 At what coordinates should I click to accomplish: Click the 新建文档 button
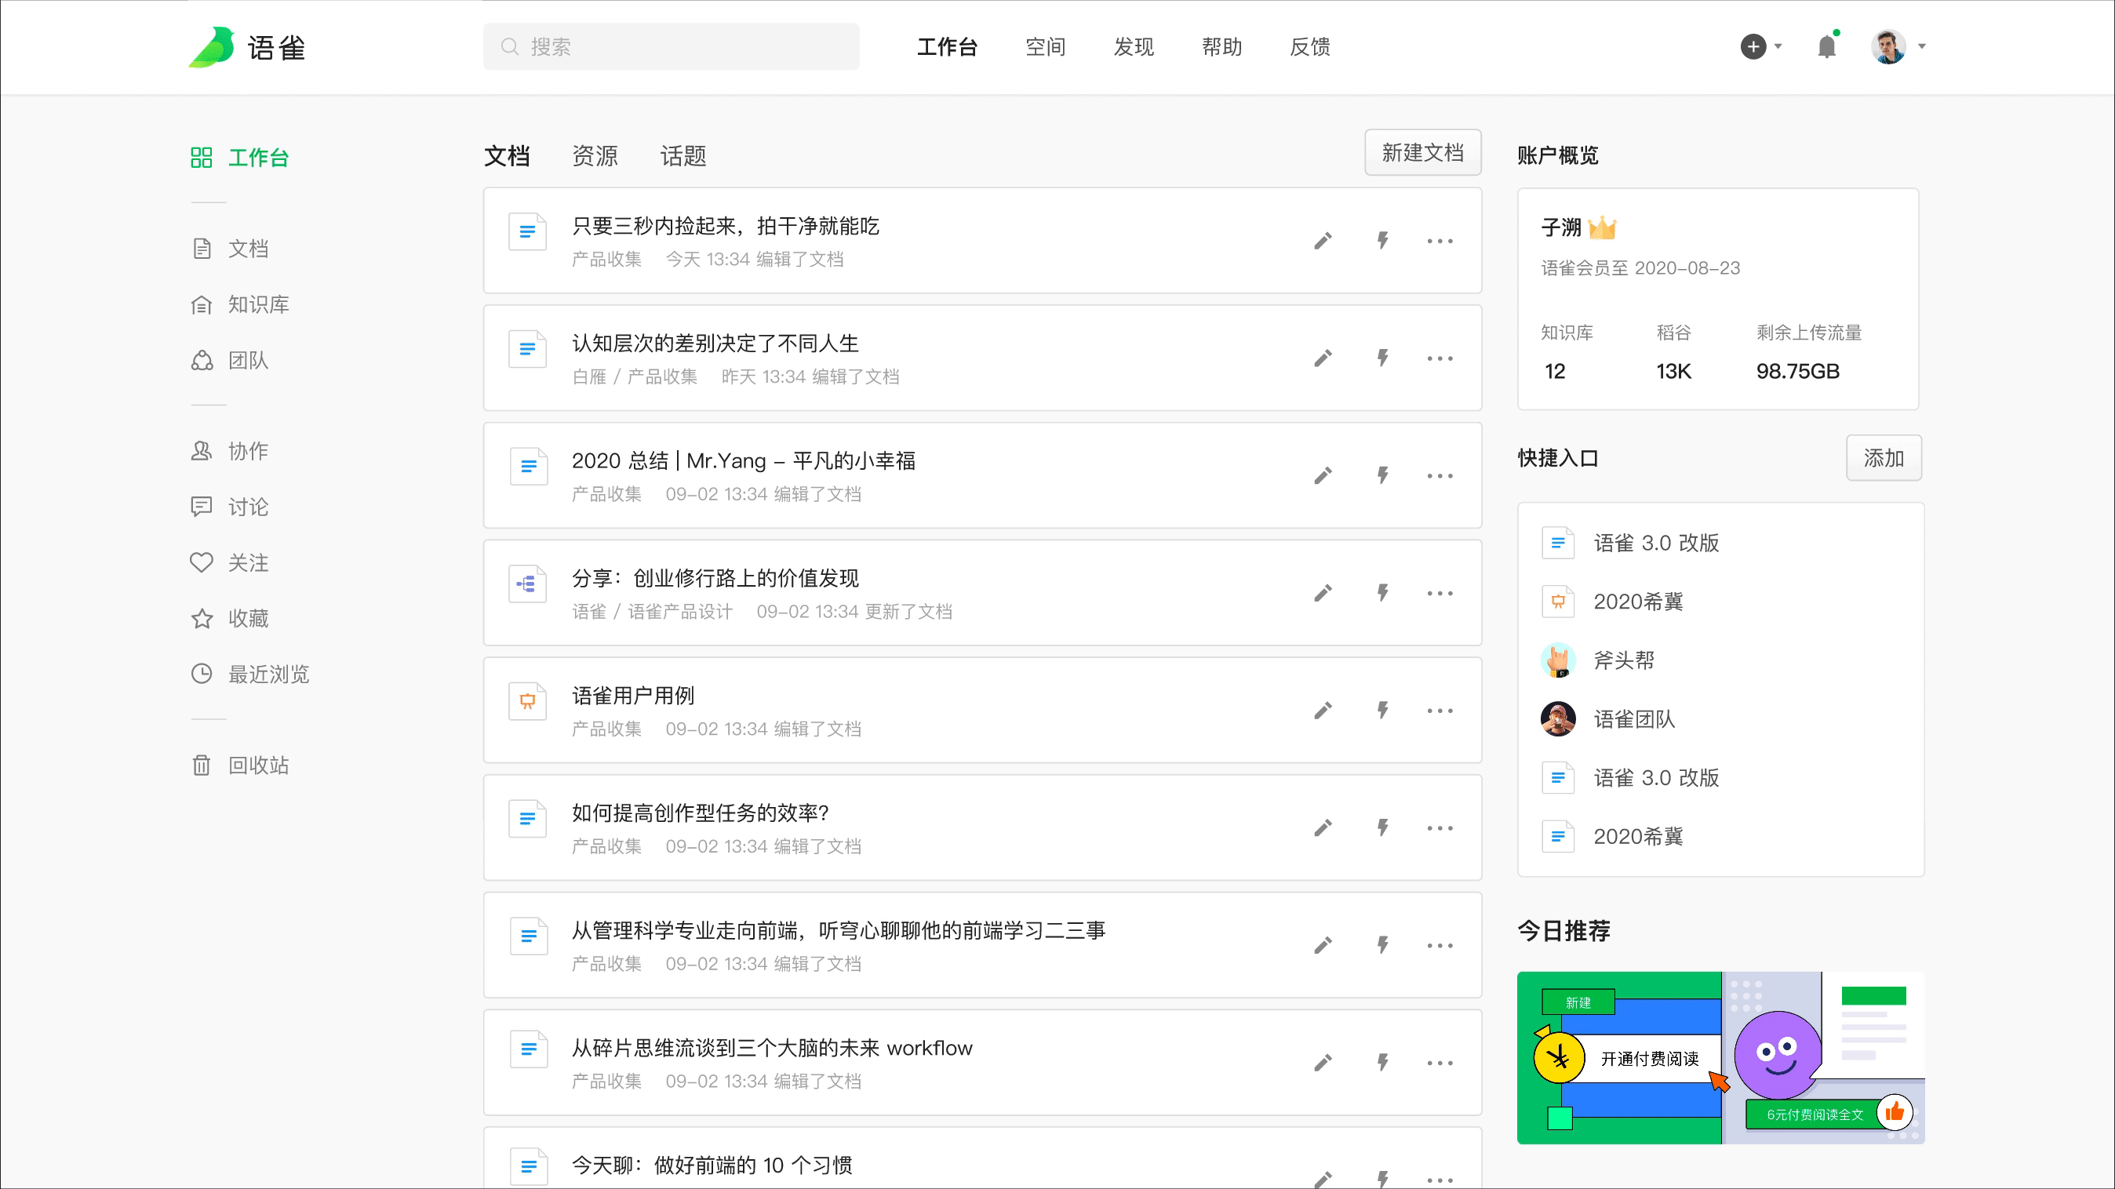1422,153
